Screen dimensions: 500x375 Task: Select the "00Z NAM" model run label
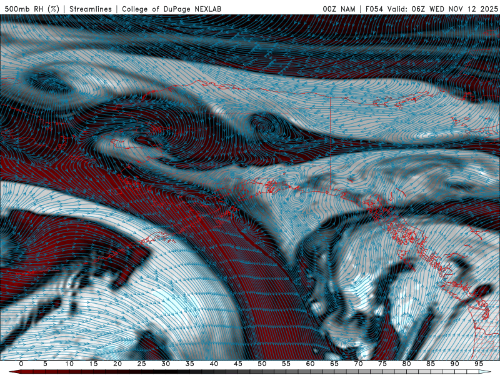point(339,9)
